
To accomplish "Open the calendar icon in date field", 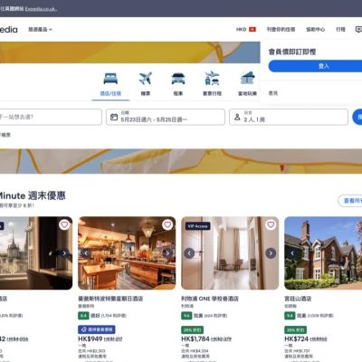I will coord(114,117).
